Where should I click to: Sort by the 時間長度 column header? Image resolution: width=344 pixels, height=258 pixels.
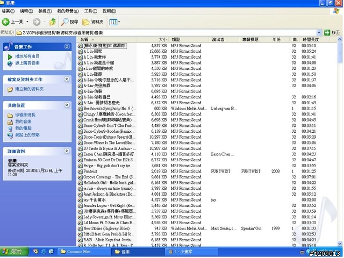click(x=314, y=40)
